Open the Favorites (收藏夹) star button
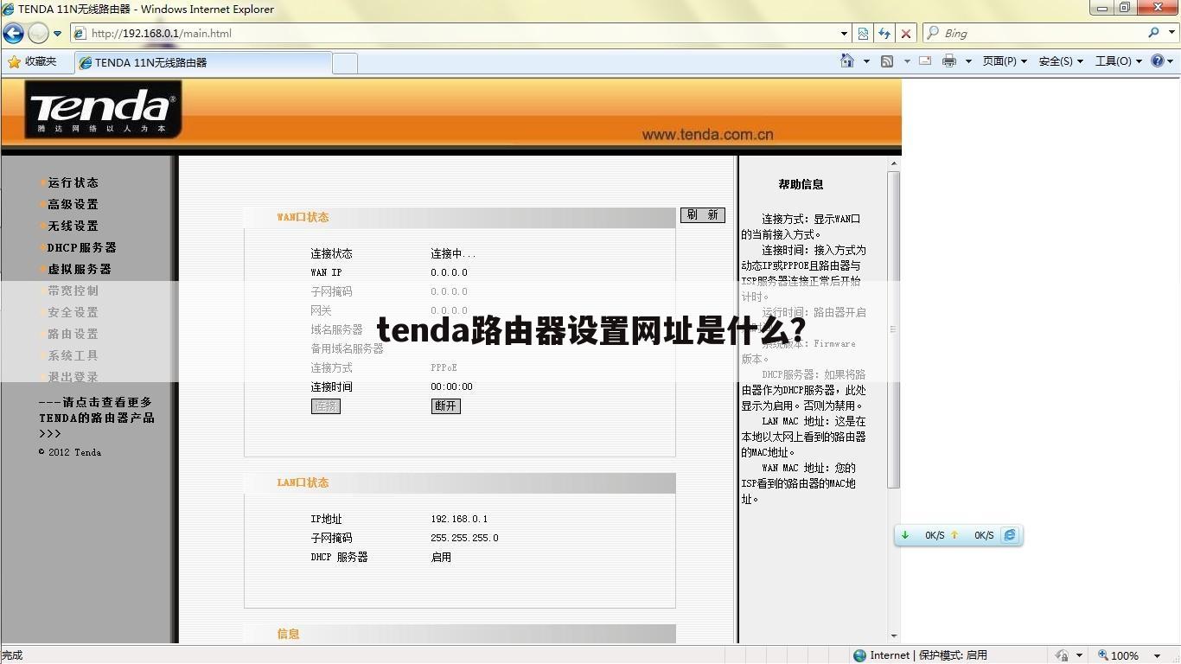This screenshot has height=664, width=1181. [32, 61]
